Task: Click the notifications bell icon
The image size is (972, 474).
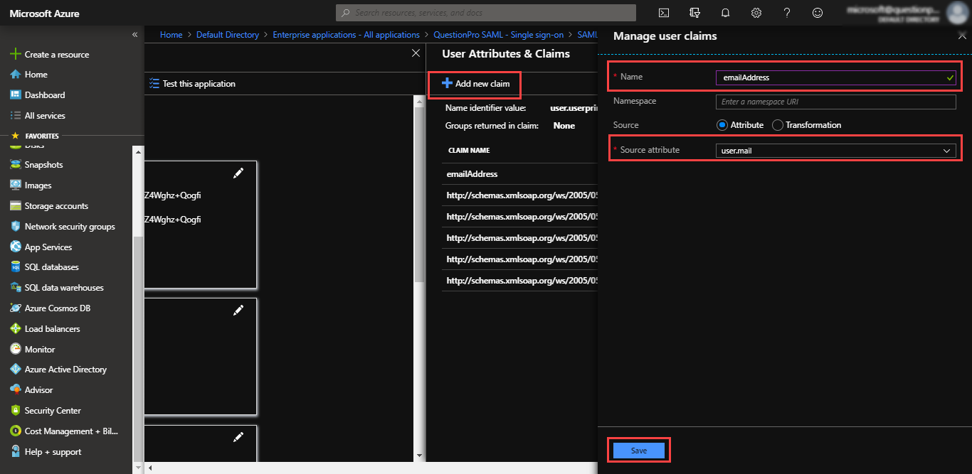Action: click(x=725, y=13)
